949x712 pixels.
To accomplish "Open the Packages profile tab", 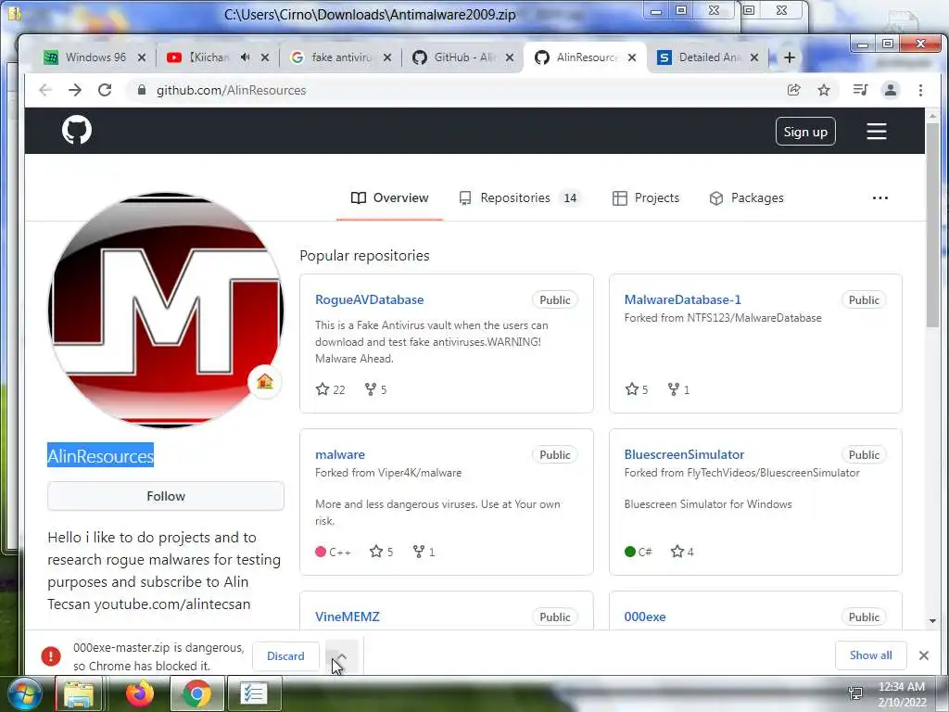I will tap(746, 198).
